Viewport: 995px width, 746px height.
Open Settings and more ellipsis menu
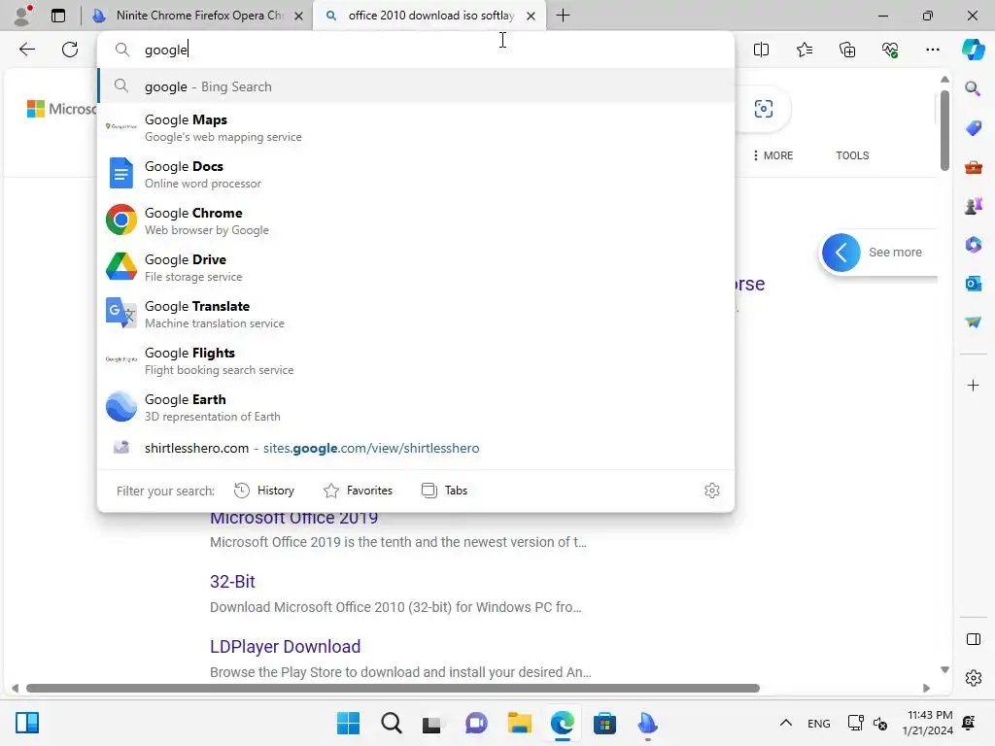[x=932, y=50]
